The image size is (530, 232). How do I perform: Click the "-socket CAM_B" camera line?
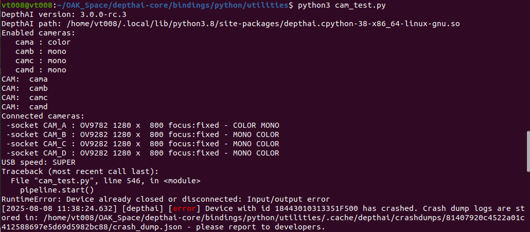[x=143, y=134]
